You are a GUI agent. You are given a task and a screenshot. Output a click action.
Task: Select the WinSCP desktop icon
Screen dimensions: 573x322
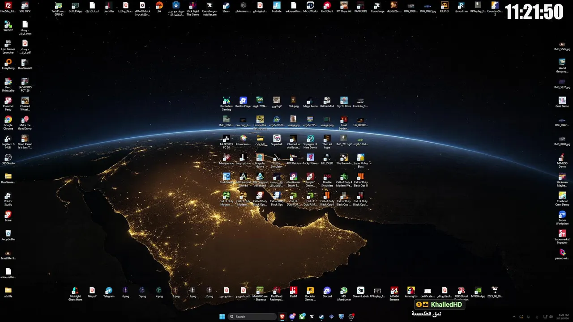[8, 26]
